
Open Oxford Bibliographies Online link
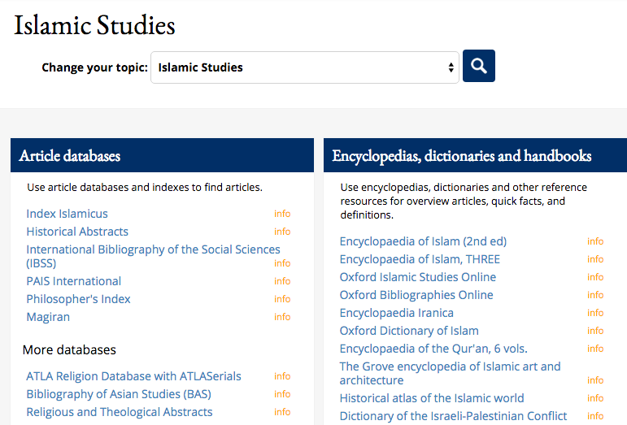tap(416, 295)
